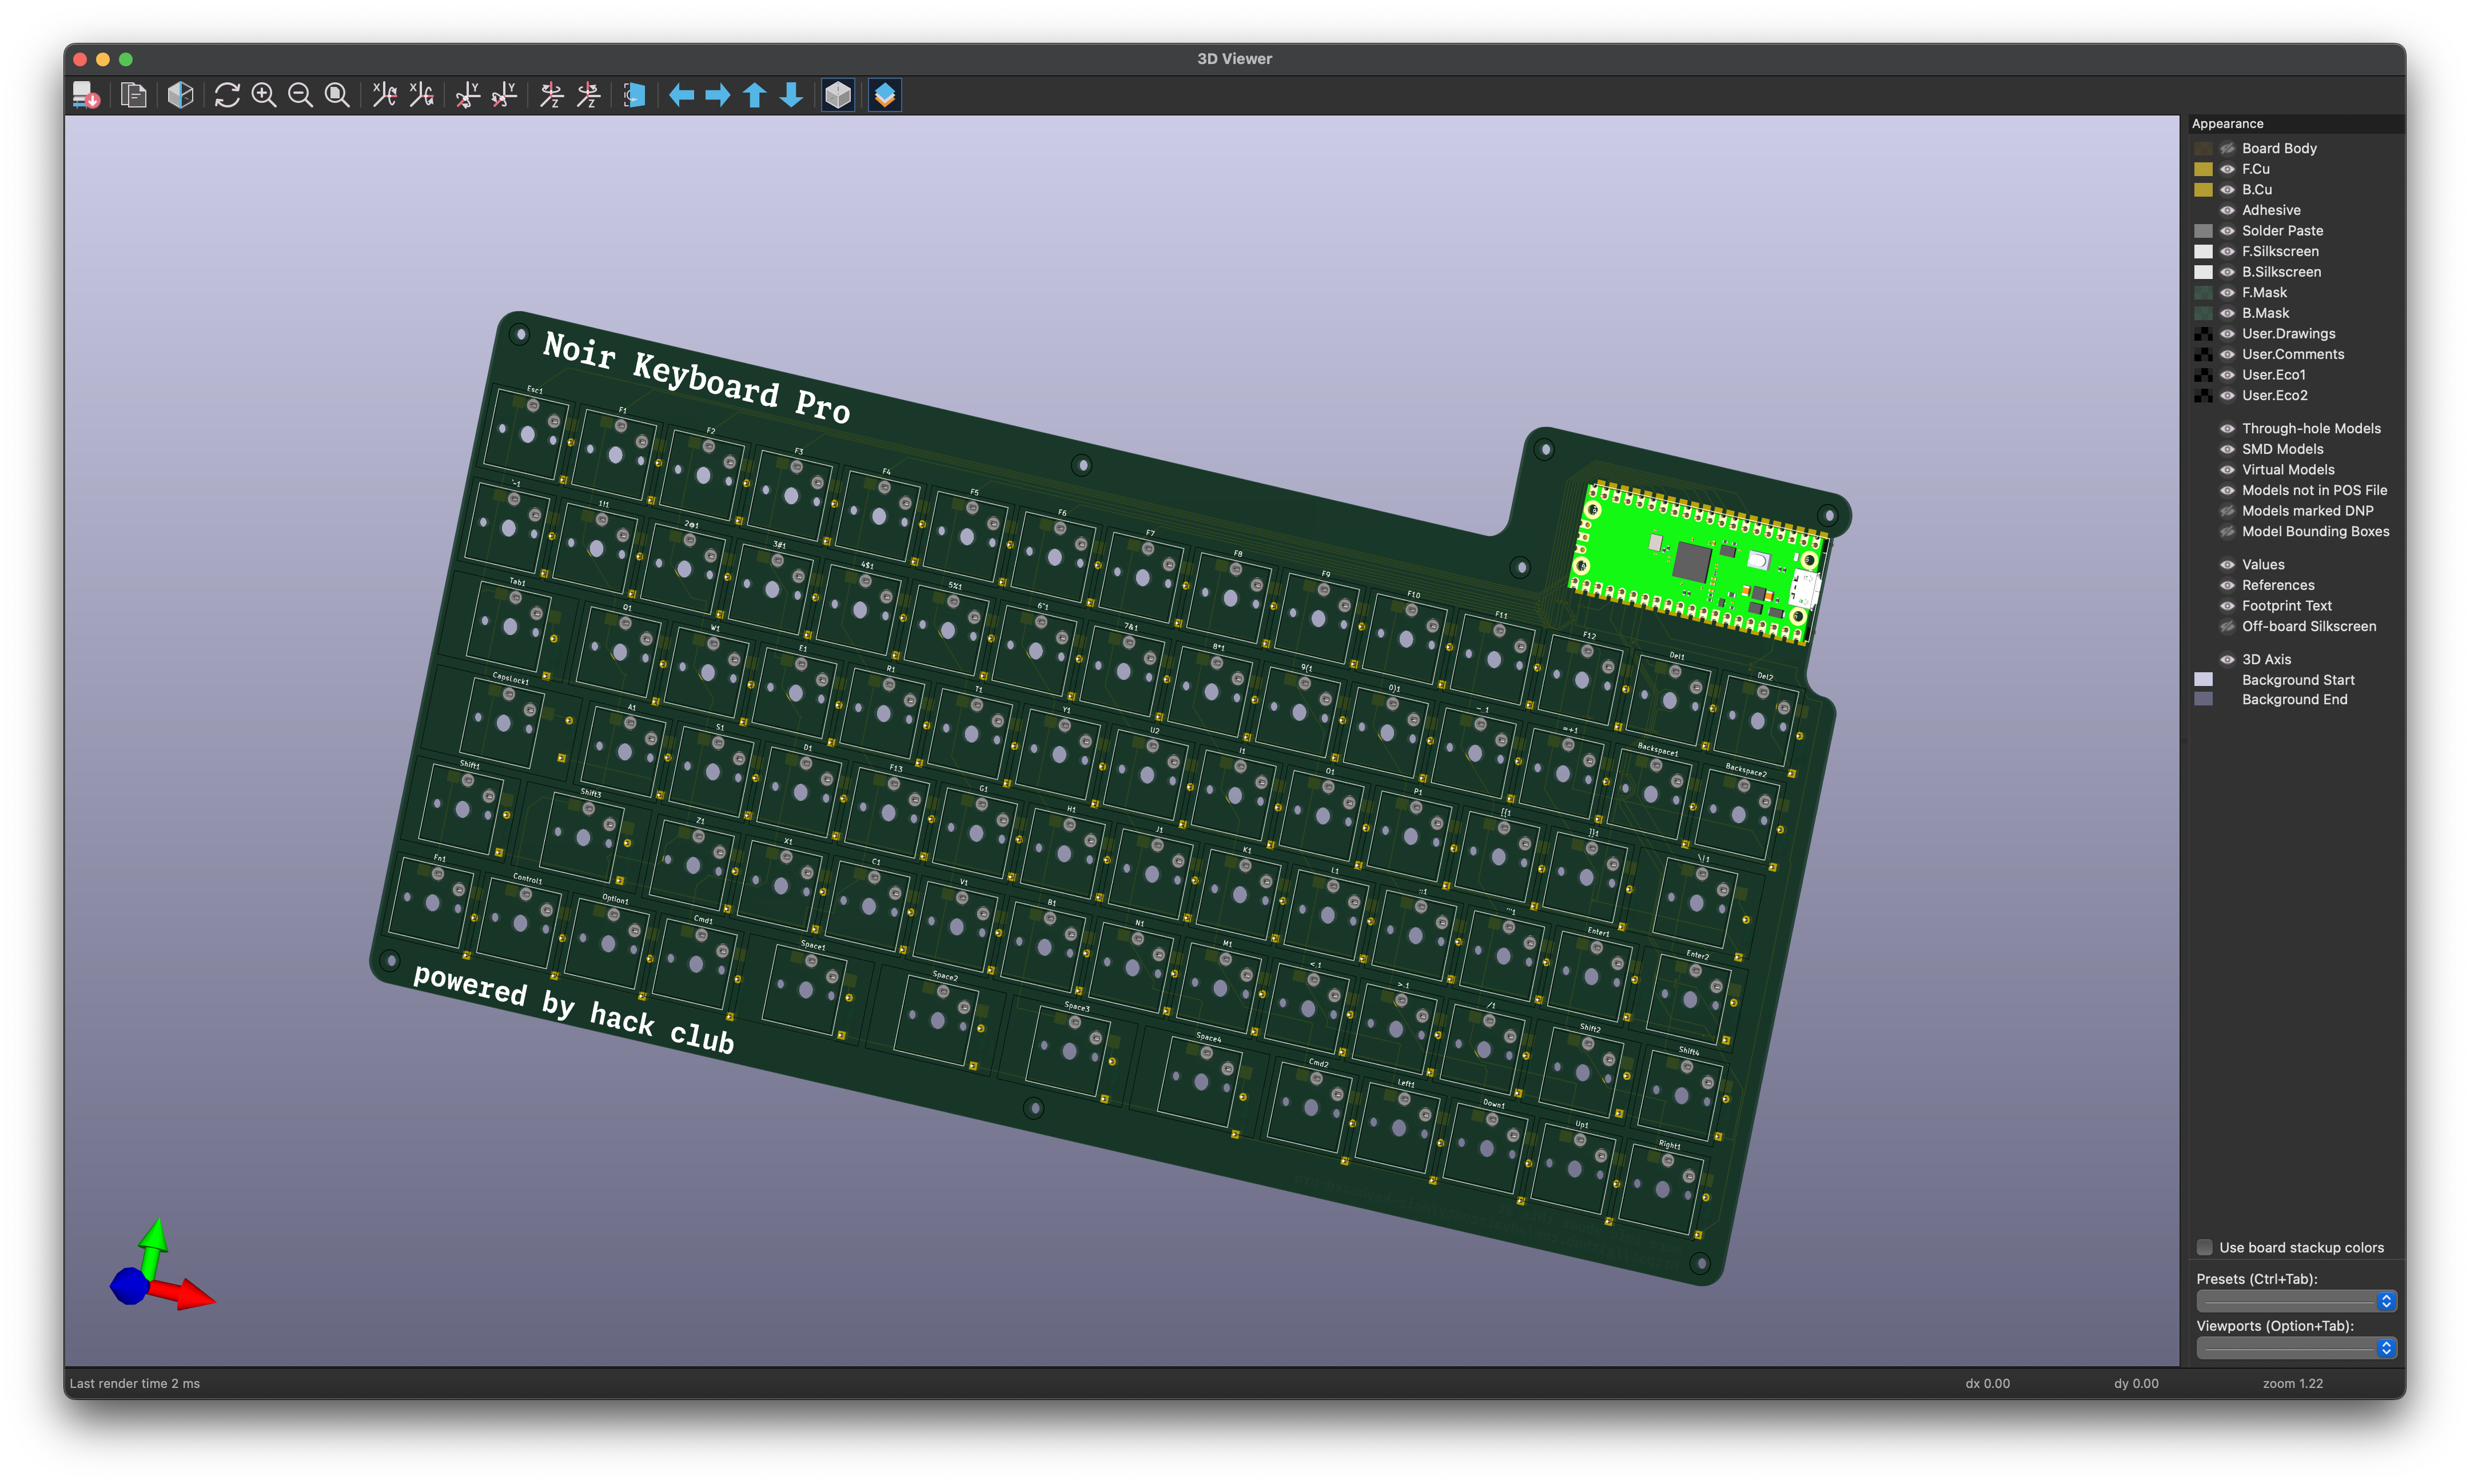Redraw the view refresh icon

coord(227,95)
